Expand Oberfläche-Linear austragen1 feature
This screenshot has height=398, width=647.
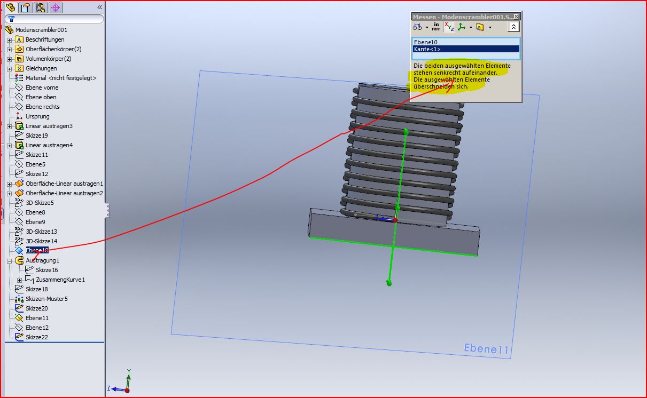point(9,184)
